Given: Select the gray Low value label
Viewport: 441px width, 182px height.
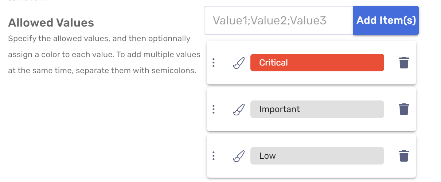Looking at the screenshot, I should click(x=317, y=156).
